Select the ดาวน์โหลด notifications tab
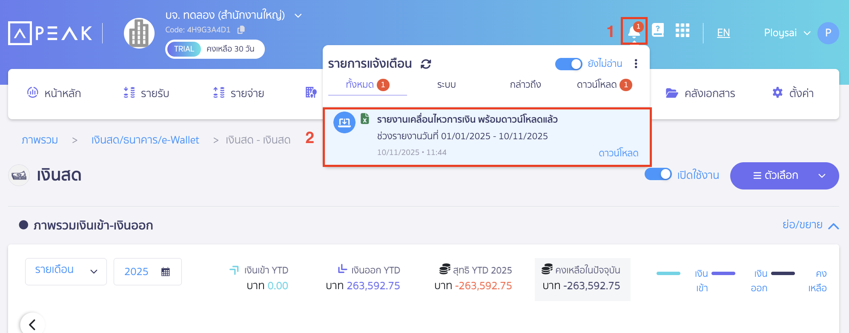Image resolution: width=849 pixels, height=333 pixels. tap(604, 85)
